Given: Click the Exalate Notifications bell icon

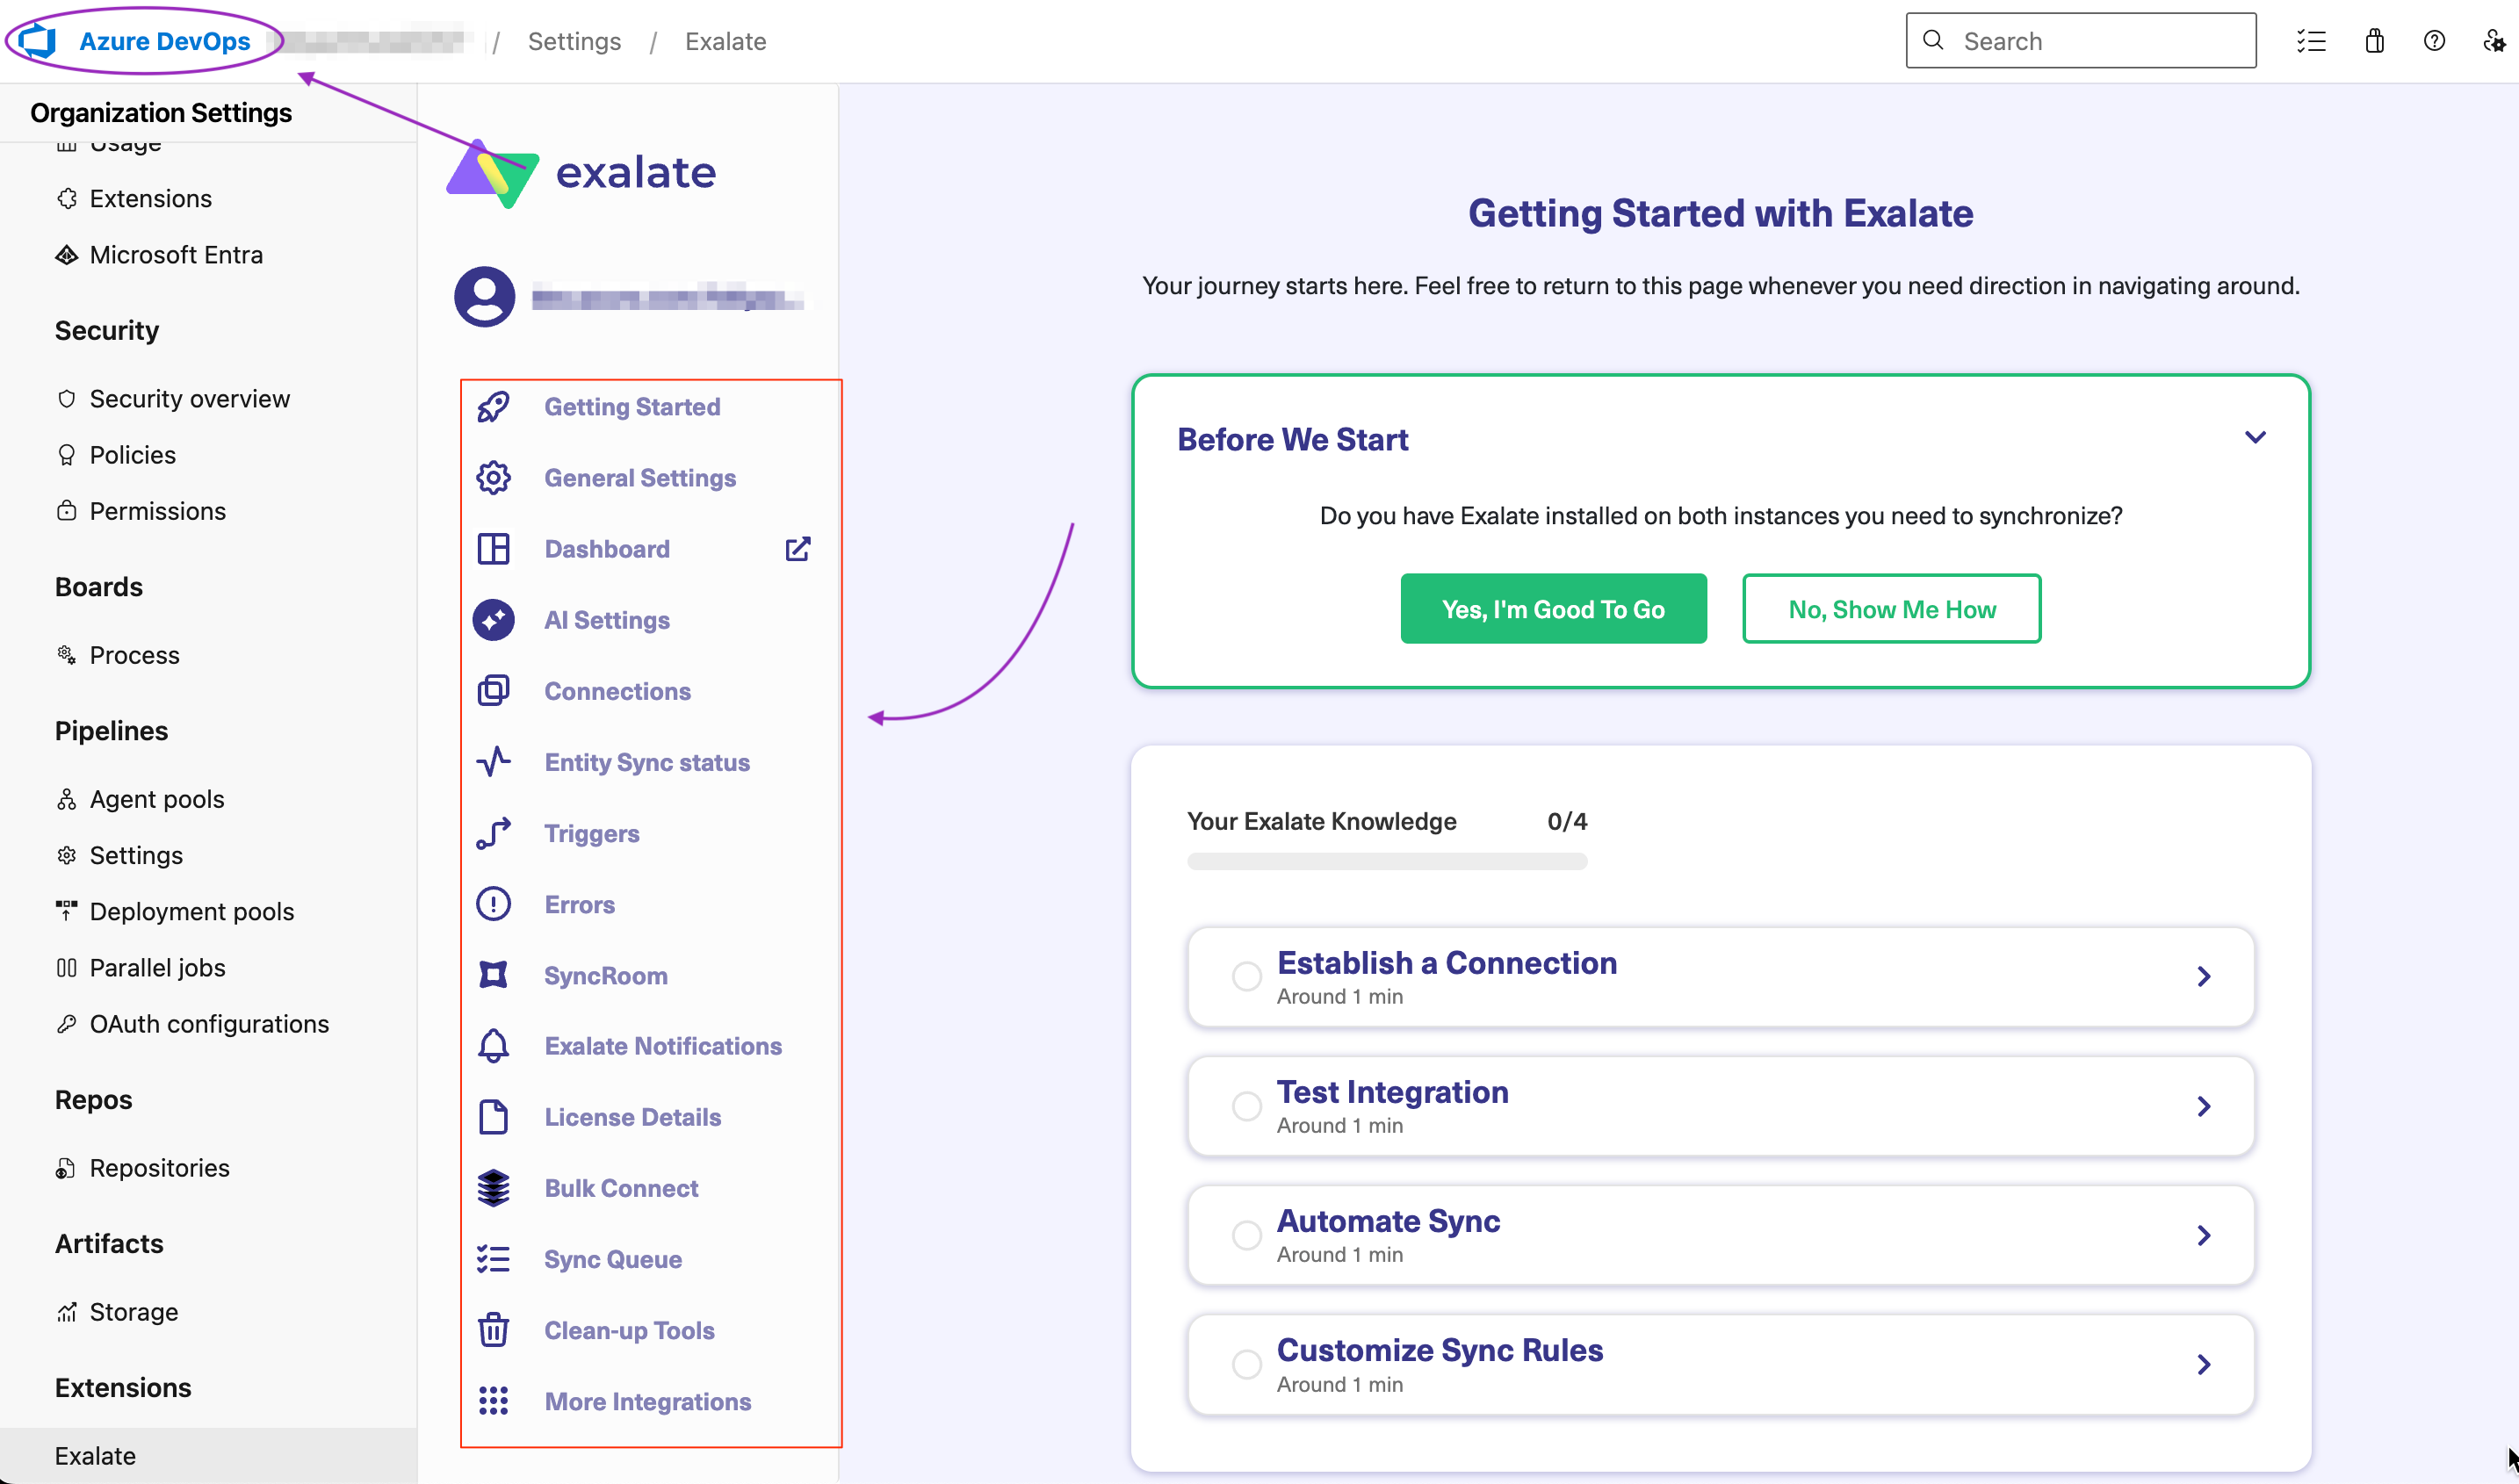Looking at the screenshot, I should tap(493, 1046).
